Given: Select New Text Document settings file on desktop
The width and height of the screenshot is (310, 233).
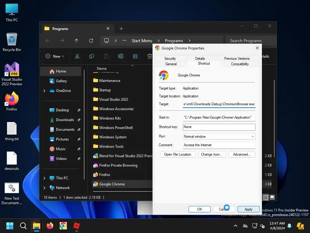Looking at the screenshot, I should (x=12, y=194).
